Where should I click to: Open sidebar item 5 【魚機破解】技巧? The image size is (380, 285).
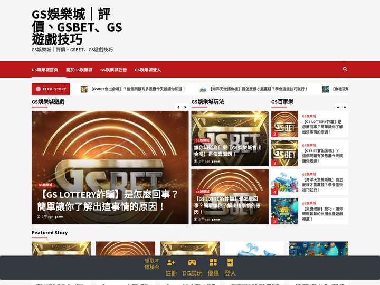[x=322, y=214]
